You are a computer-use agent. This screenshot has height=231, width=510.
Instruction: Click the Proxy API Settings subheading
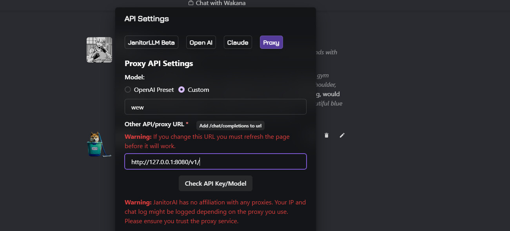point(159,63)
